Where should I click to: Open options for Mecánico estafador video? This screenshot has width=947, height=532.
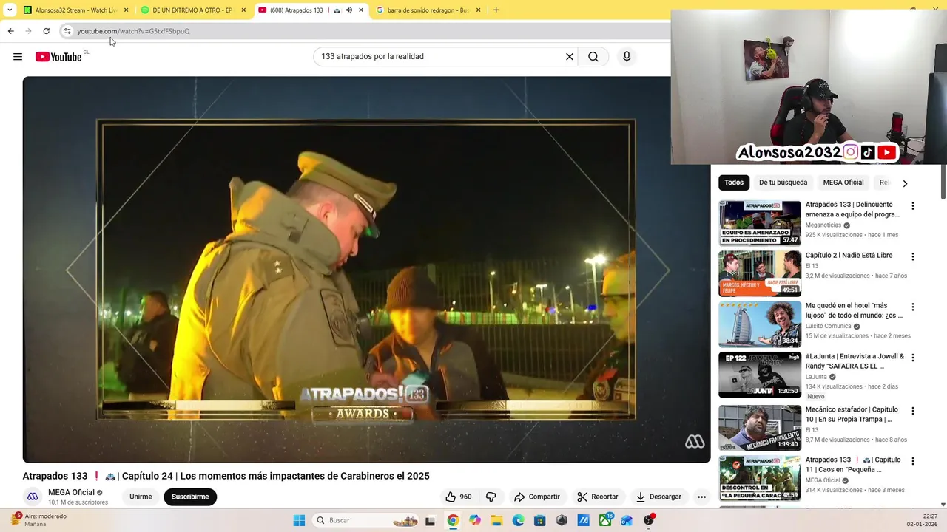click(912, 411)
